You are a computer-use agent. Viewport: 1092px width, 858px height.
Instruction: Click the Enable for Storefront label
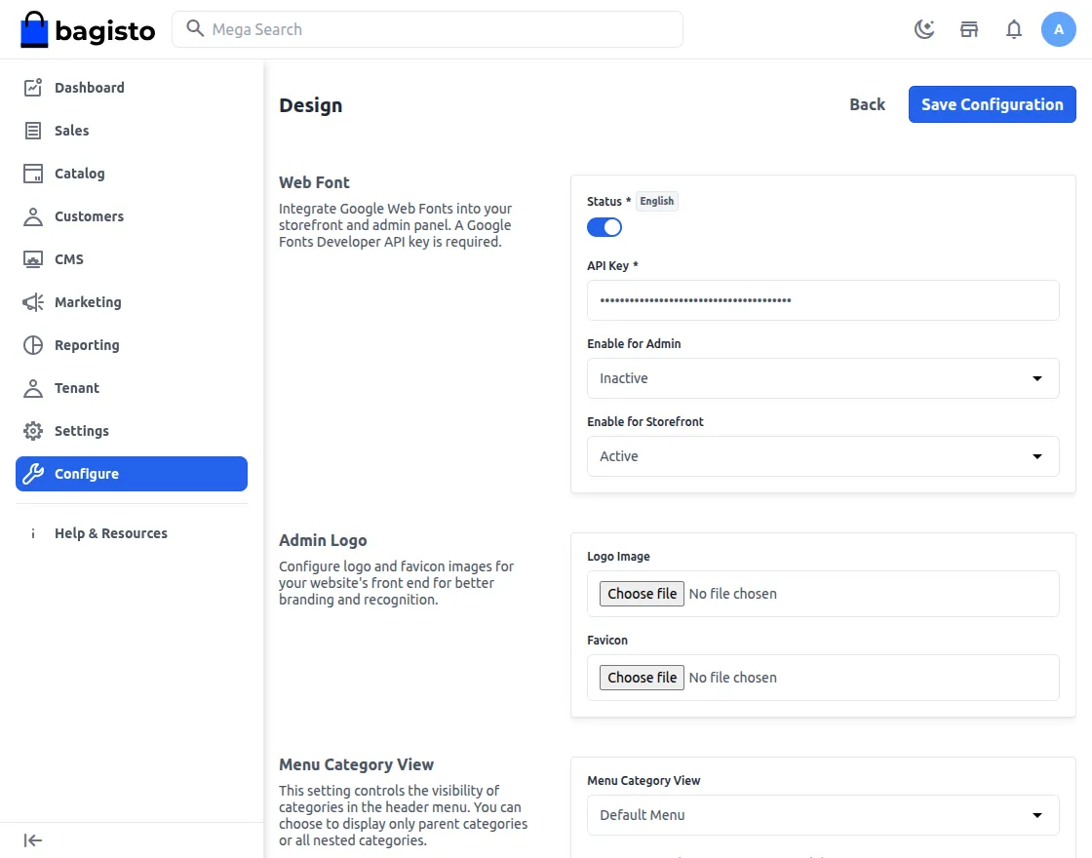[644, 421]
